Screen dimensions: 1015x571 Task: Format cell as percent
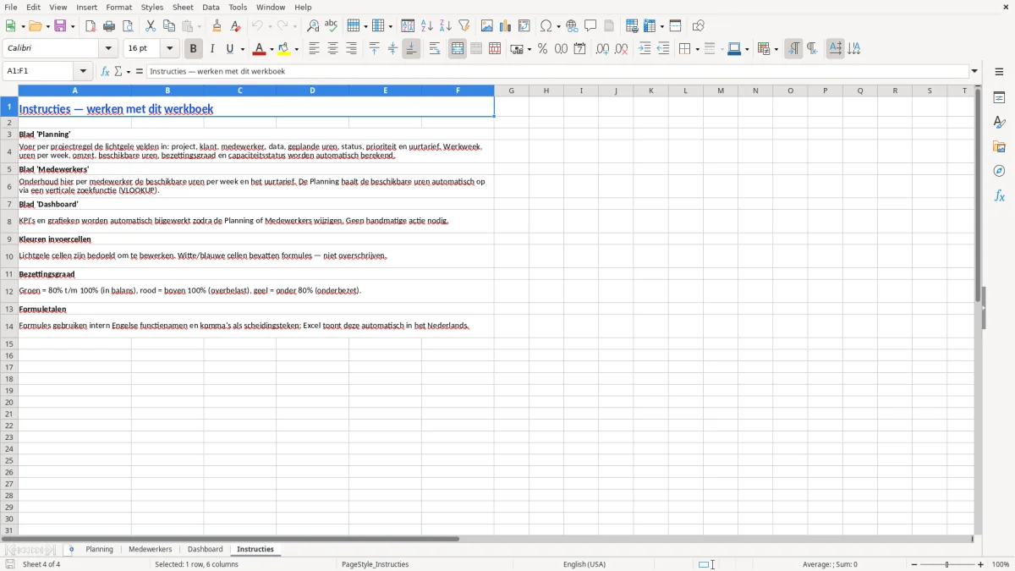[543, 49]
